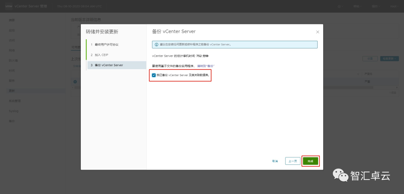This screenshot has width=404, height=194.
Task: Click the 当前版本详细信息 heading
Action: (86, 19)
